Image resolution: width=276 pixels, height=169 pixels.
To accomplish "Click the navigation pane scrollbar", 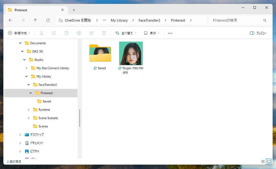I will pos(80,118).
